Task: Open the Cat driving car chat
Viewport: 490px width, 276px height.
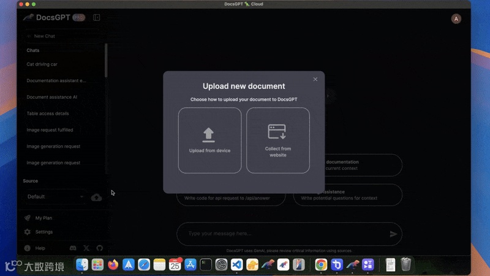Action: tap(42, 64)
